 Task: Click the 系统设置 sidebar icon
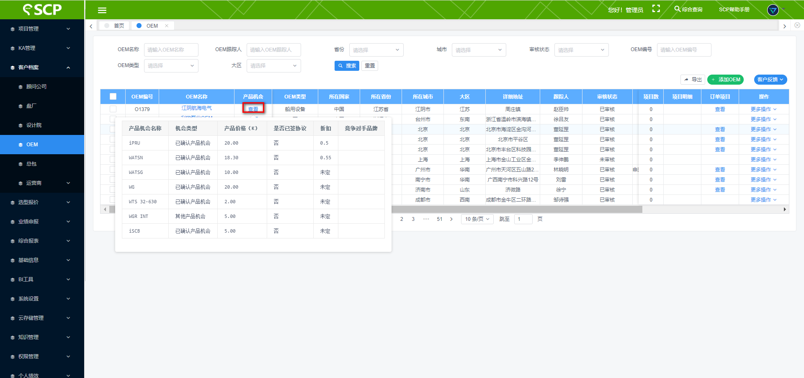click(12, 299)
